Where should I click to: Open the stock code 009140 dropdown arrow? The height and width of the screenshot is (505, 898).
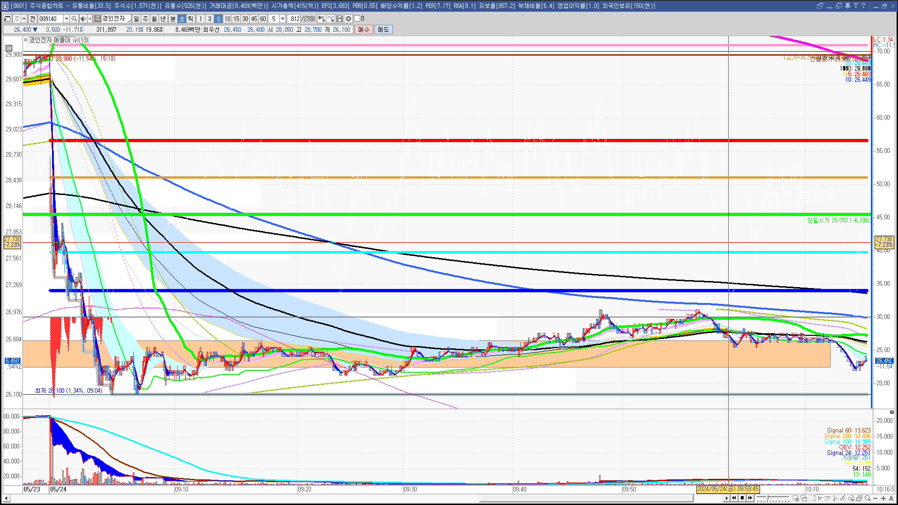(66, 19)
